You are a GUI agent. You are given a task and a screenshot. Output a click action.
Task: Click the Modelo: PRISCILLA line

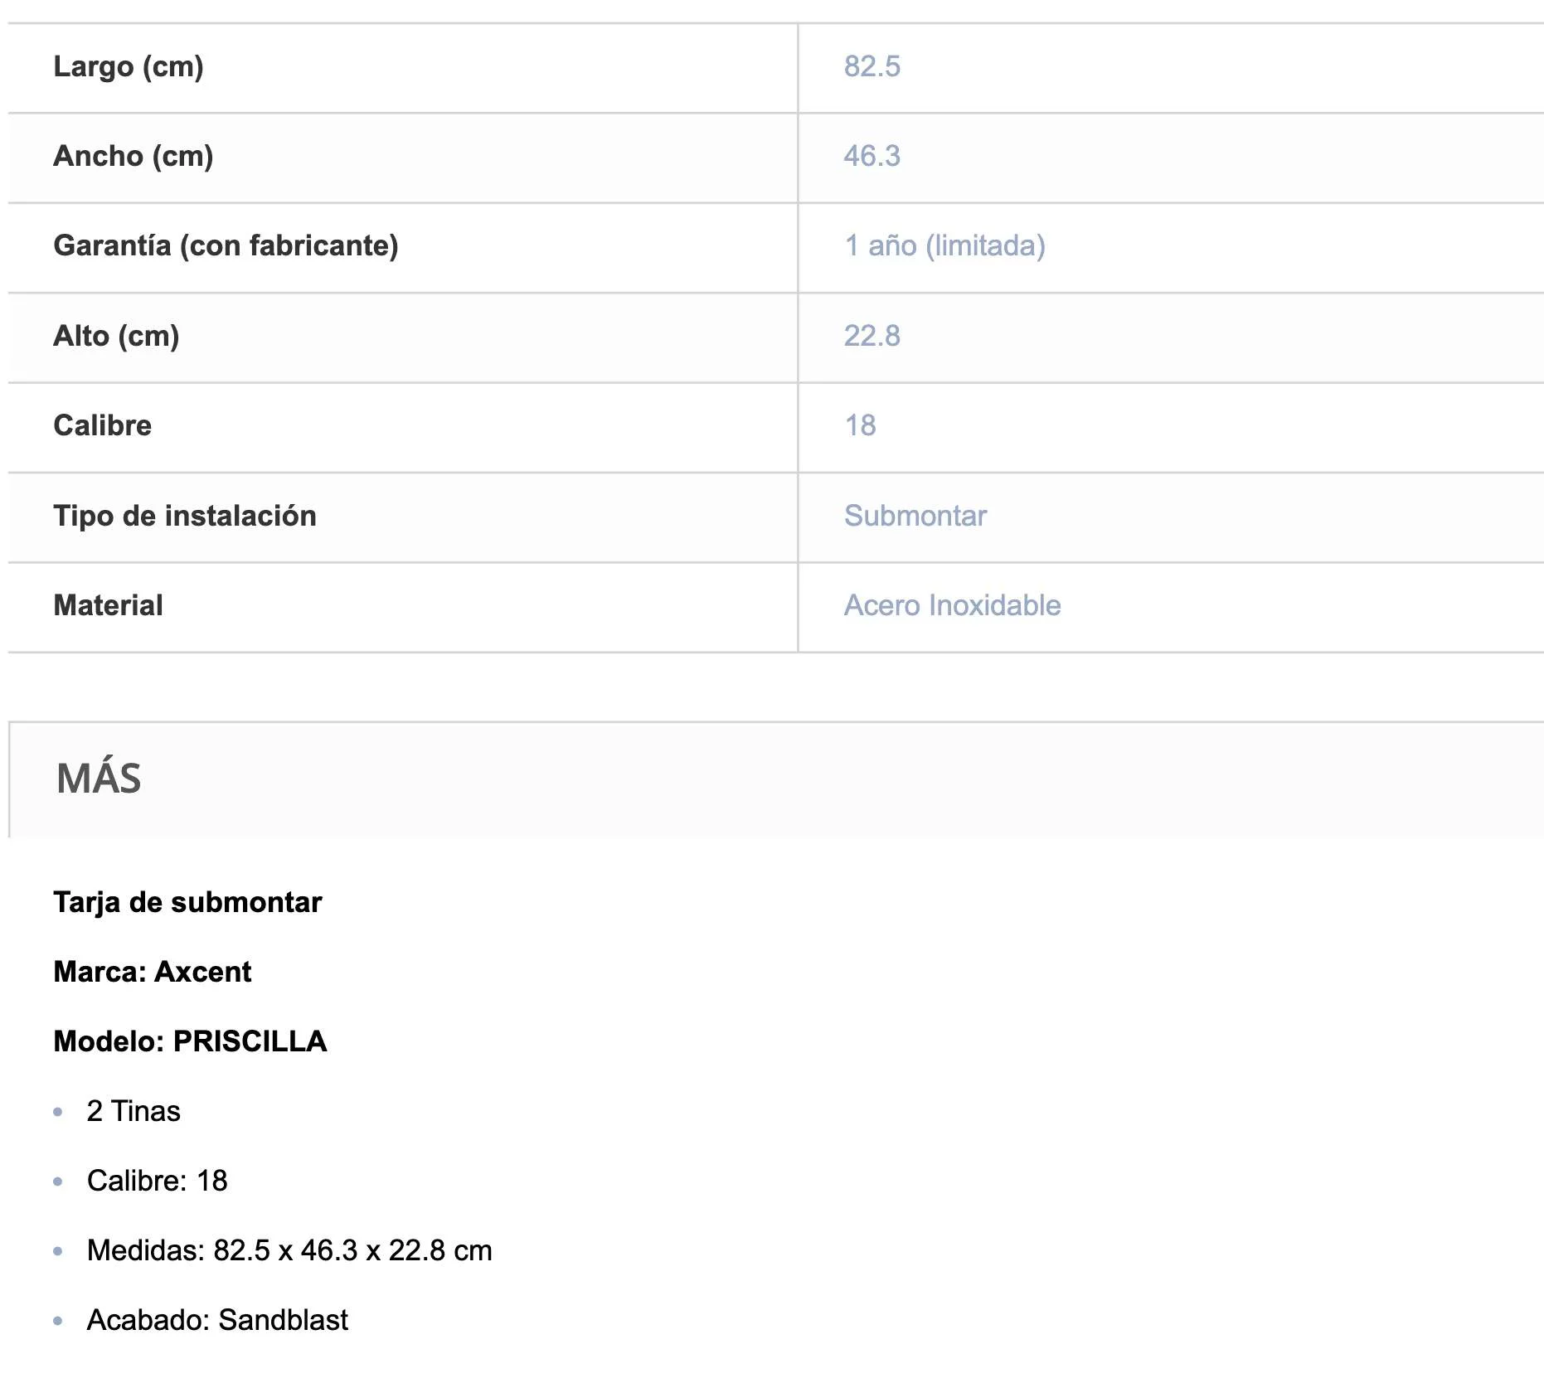pyautogui.click(x=190, y=1041)
